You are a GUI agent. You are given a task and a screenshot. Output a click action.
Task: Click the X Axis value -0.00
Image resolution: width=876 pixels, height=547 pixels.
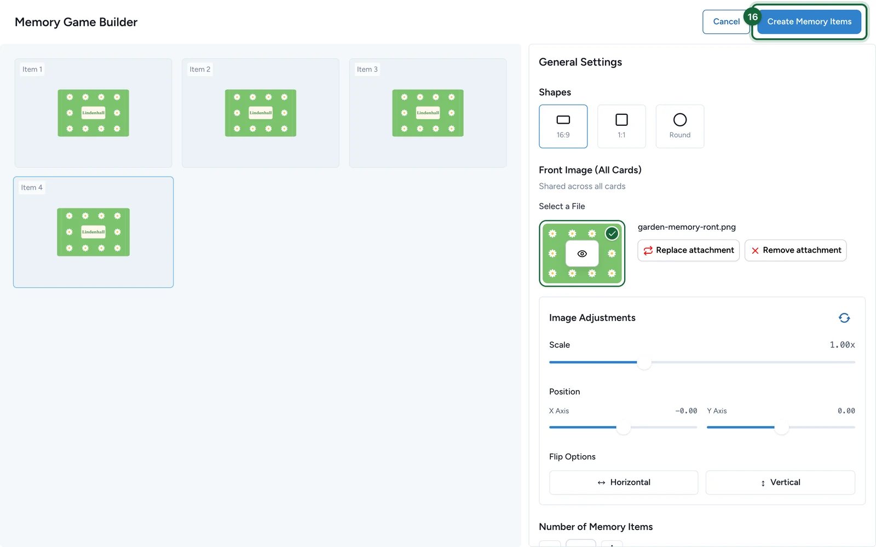click(x=686, y=411)
